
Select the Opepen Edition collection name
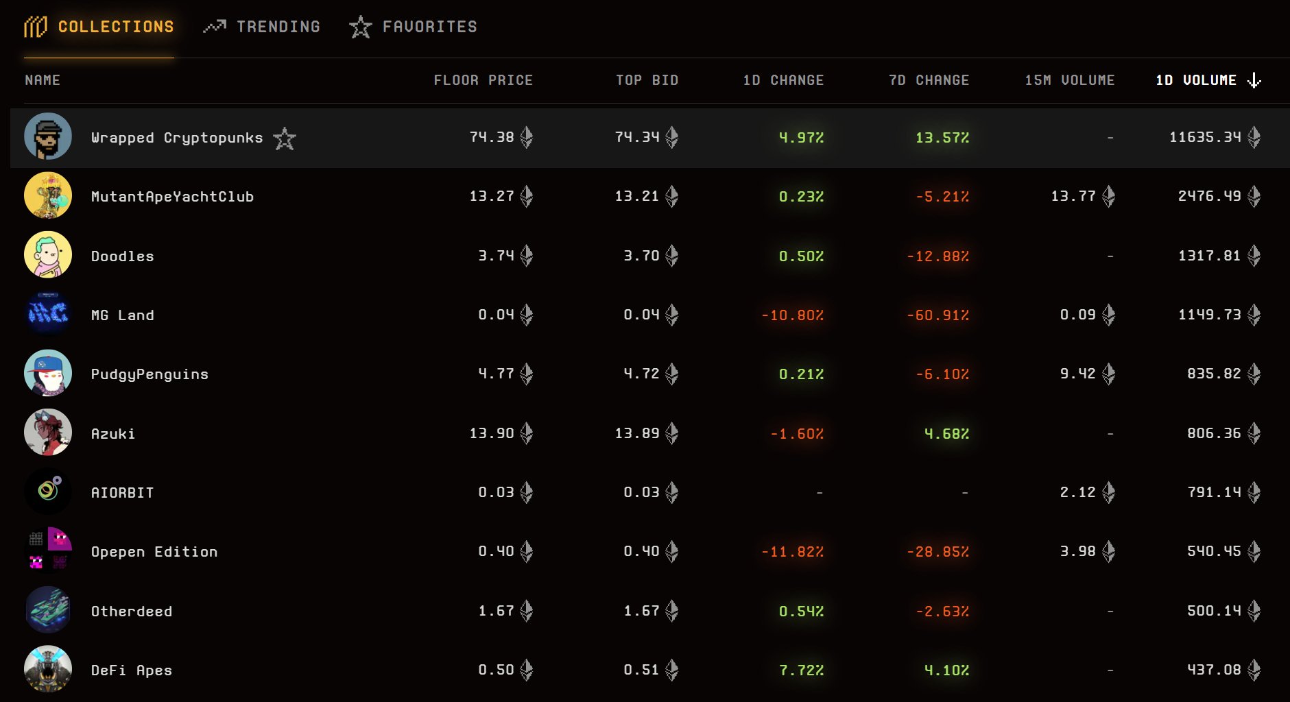[154, 552]
